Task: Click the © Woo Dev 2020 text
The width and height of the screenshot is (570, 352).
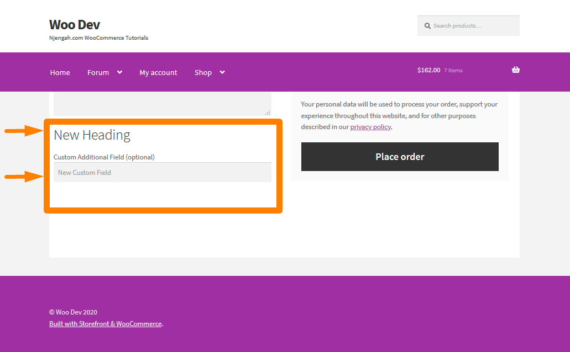Action: point(73,312)
